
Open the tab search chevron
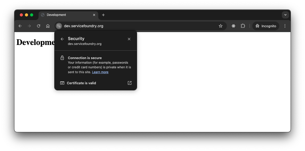[x=285, y=15]
